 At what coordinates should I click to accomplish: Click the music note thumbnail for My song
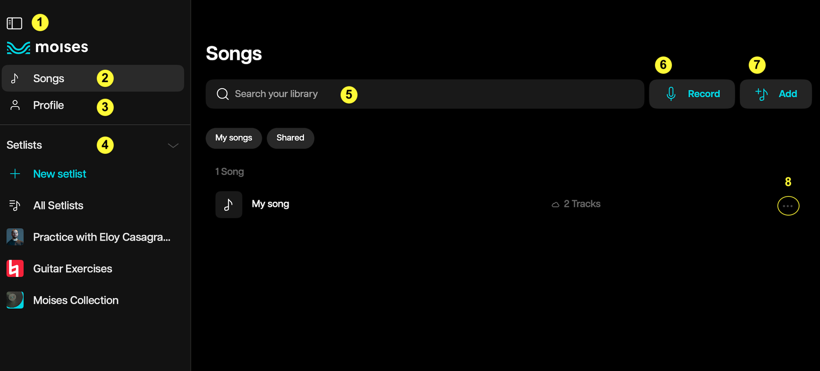coord(229,204)
